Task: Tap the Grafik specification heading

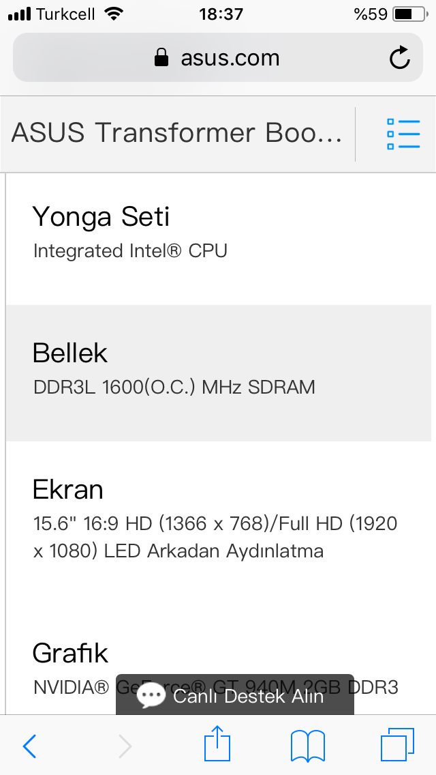Action: click(x=70, y=654)
